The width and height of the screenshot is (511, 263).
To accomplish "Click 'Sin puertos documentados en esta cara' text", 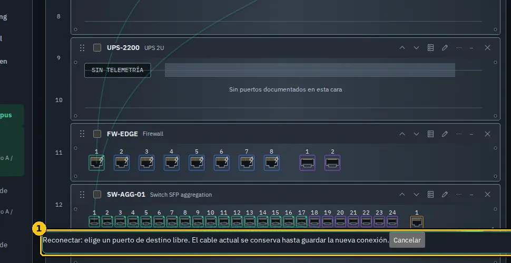I will [286, 89].
